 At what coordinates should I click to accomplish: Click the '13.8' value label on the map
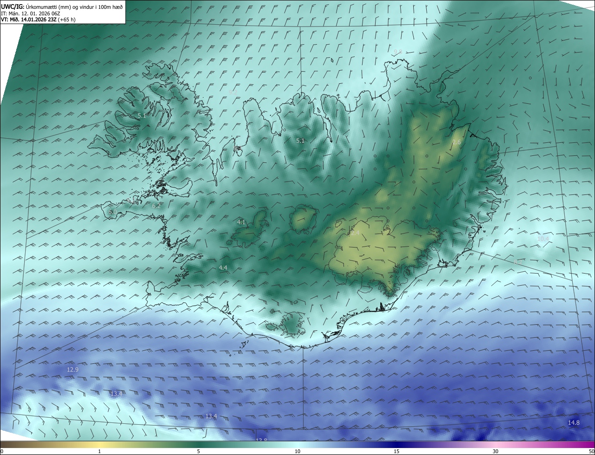point(261,440)
